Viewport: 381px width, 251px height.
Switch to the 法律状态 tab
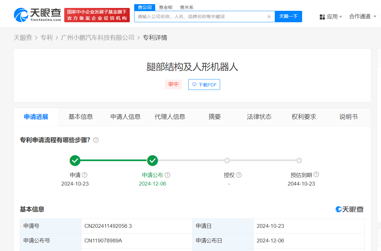click(x=259, y=117)
